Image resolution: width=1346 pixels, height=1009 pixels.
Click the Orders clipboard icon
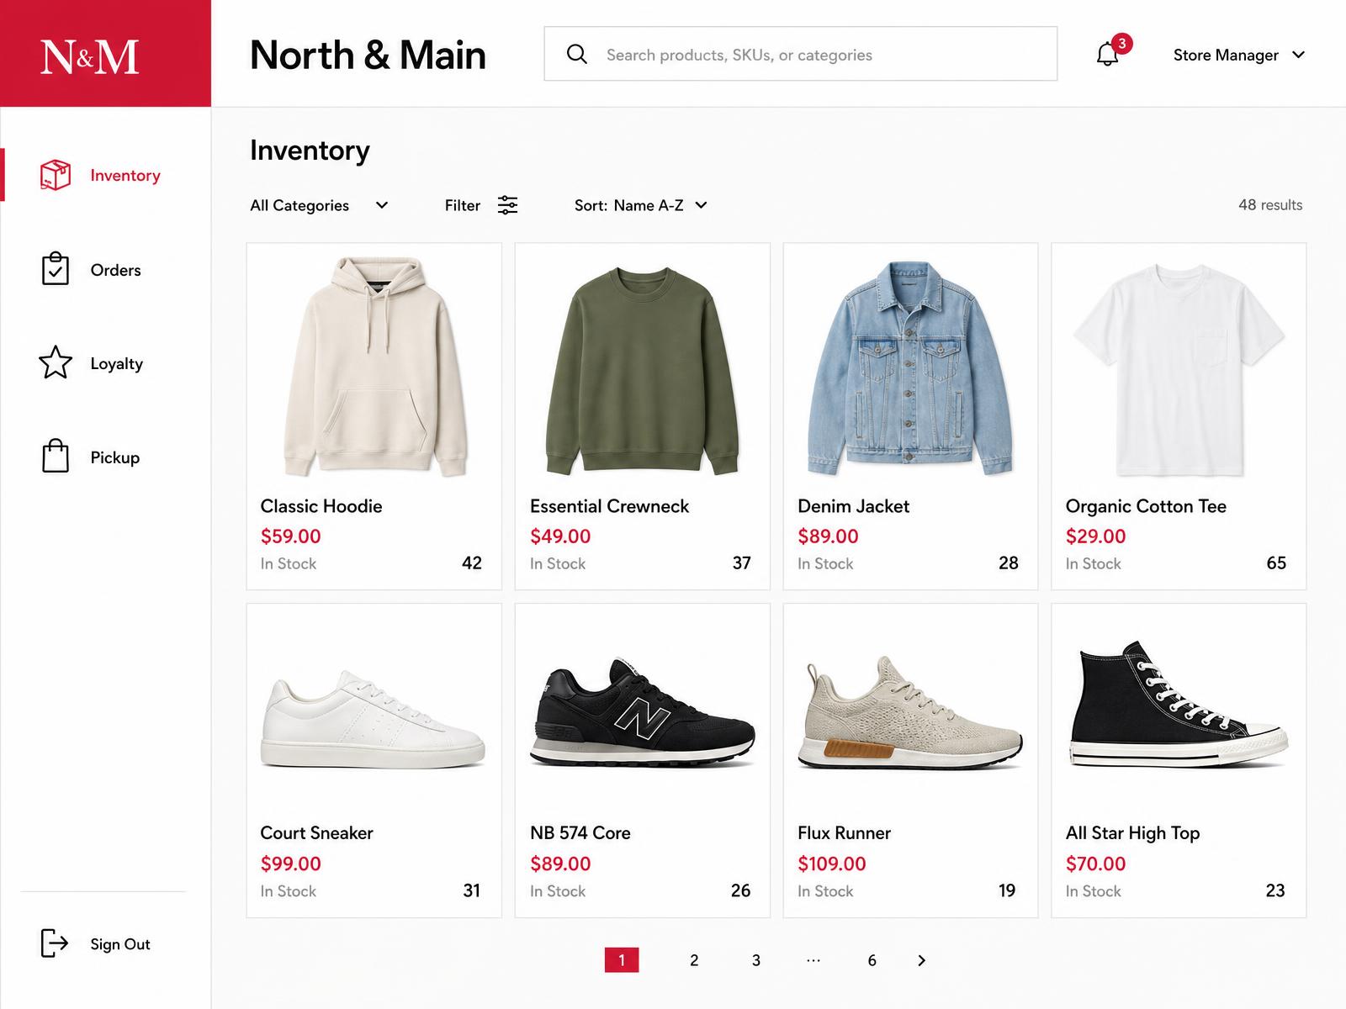click(56, 269)
